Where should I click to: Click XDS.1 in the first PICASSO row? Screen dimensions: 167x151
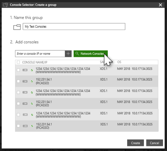coord(104,79)
